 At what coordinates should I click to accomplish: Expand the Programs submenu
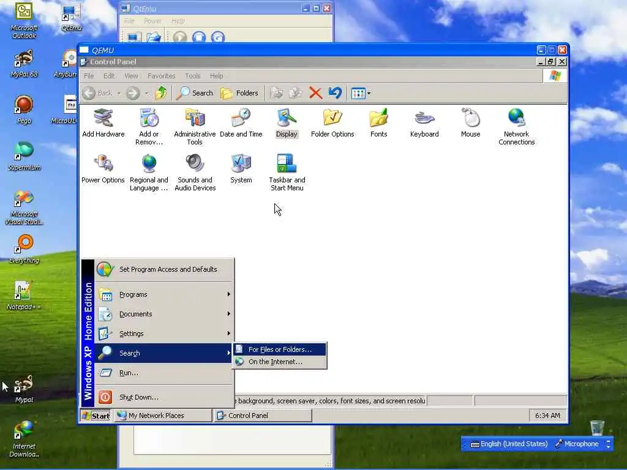(164, 294)
